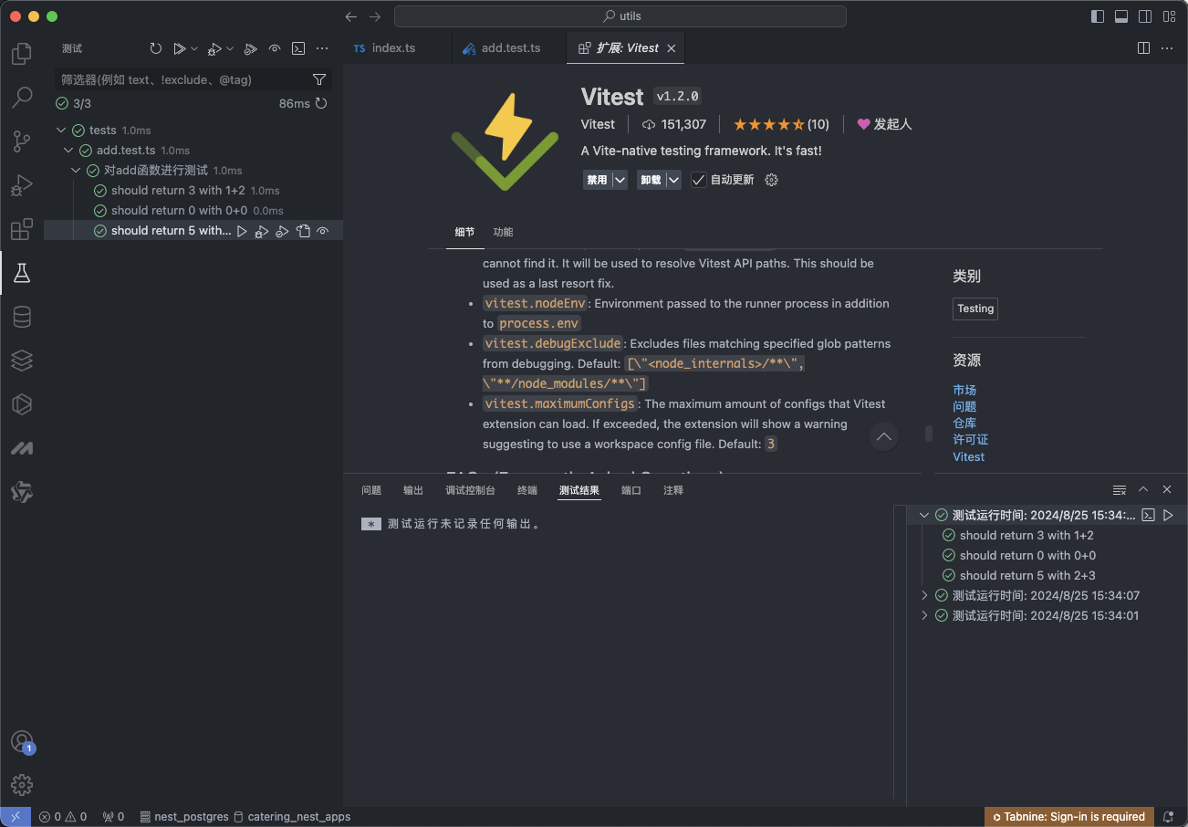The width and height of the screenshot is (1188, 827).
Task: Toggle secondary side bar layout button
Action: coord(1145,16)
